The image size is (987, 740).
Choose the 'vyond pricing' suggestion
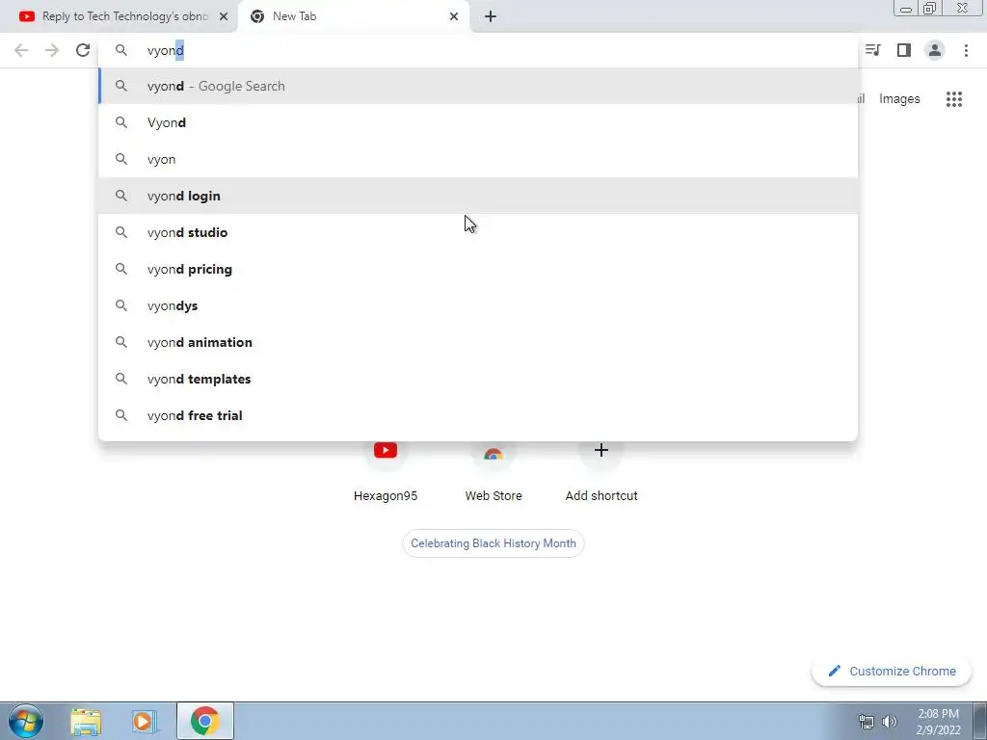[x=478, y=269]
